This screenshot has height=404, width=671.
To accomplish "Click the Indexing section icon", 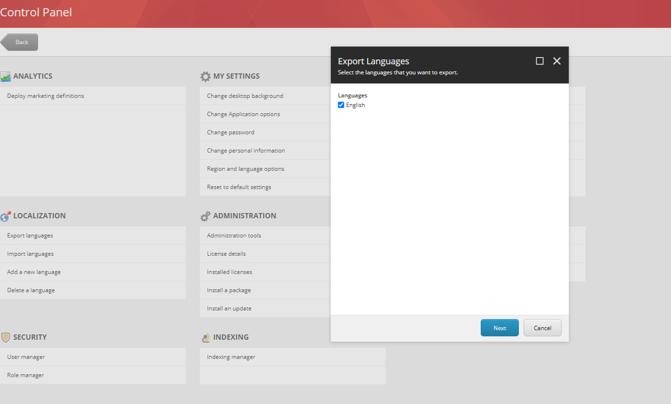I will coord(206,337).
